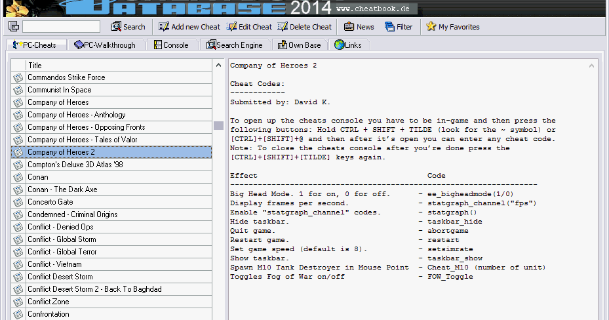Click icon beside Conflict - Vietnam

(18, 264)
